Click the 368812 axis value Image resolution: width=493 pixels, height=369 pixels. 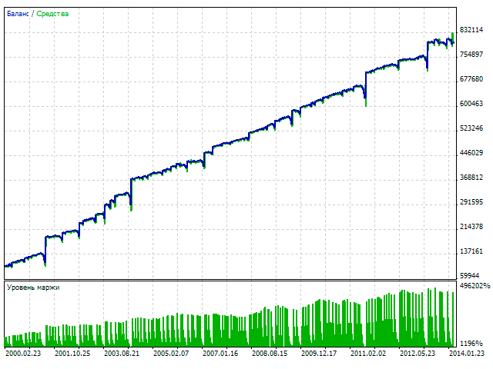[x=471, y=178]
